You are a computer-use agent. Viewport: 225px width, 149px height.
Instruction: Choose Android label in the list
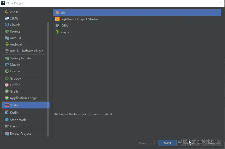tap(16, 44)
